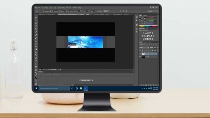
Task: Click the timeline play button
Action: tap(45, 75)
